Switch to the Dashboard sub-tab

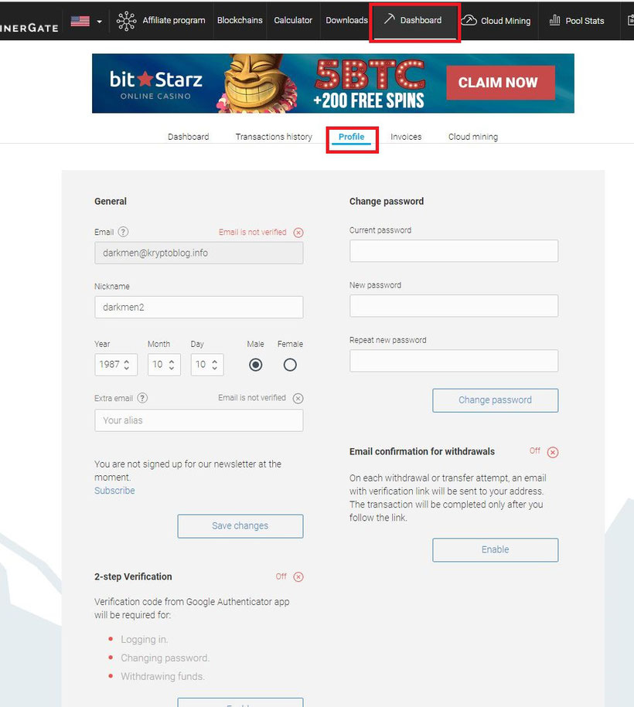[x=188, y=137]
